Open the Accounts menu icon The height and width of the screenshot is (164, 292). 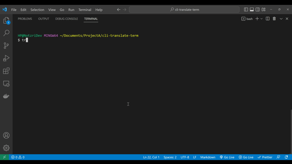[6, 135]
